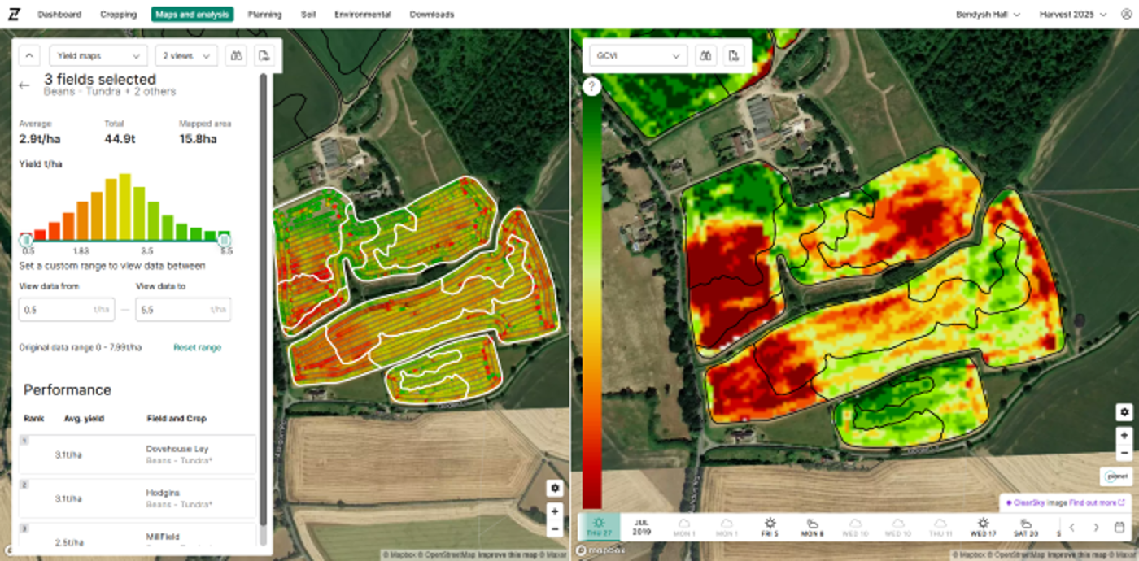1139x561 pixels.
Task: Click the ClearSky Find out more link
Action: (x=1096, y=502)
